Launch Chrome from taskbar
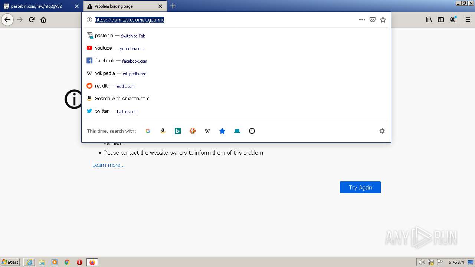Viewport: 475px width, 267px height. 67,262
